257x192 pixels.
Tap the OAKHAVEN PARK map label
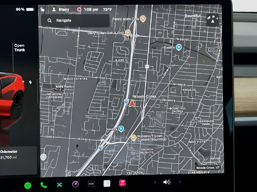coord(206,122)
